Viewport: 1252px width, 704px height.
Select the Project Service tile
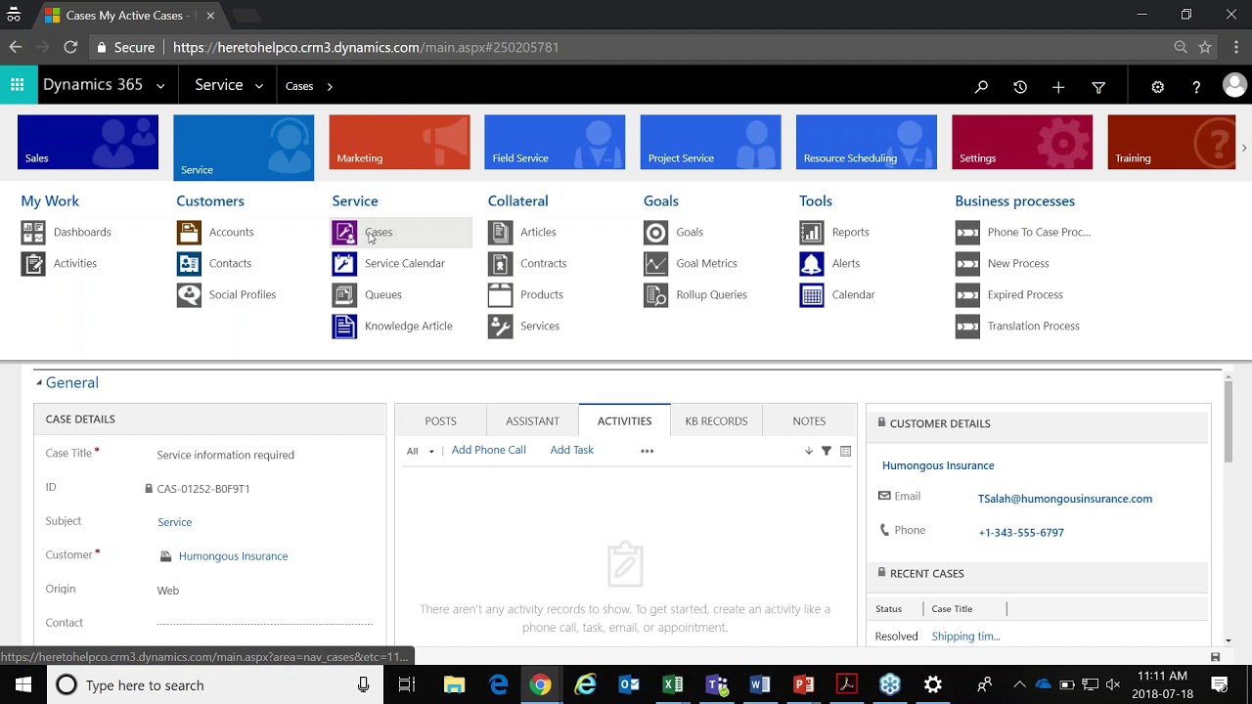point(710,142)
